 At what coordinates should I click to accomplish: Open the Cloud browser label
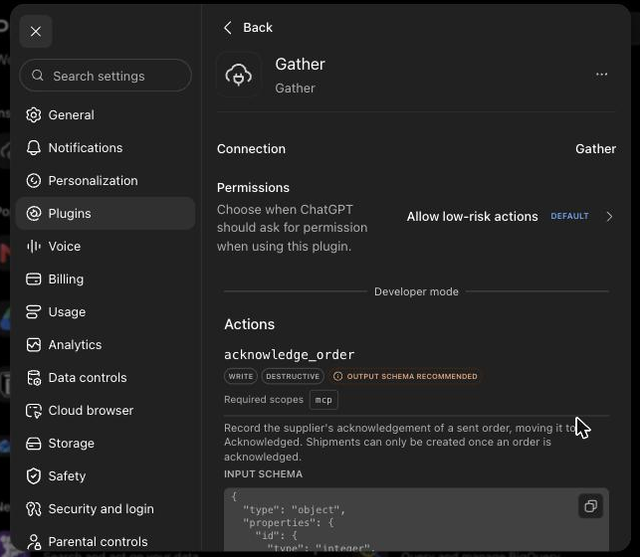[x=91, y=411]
